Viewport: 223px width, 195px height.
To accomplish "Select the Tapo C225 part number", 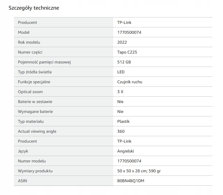I will point(127,52).
